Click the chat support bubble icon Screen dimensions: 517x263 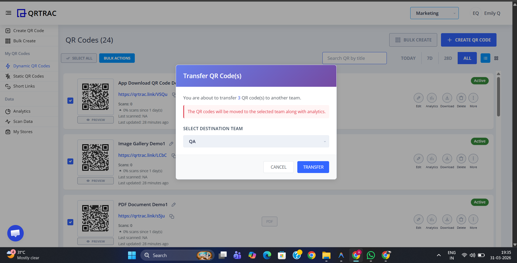(15, 233)
